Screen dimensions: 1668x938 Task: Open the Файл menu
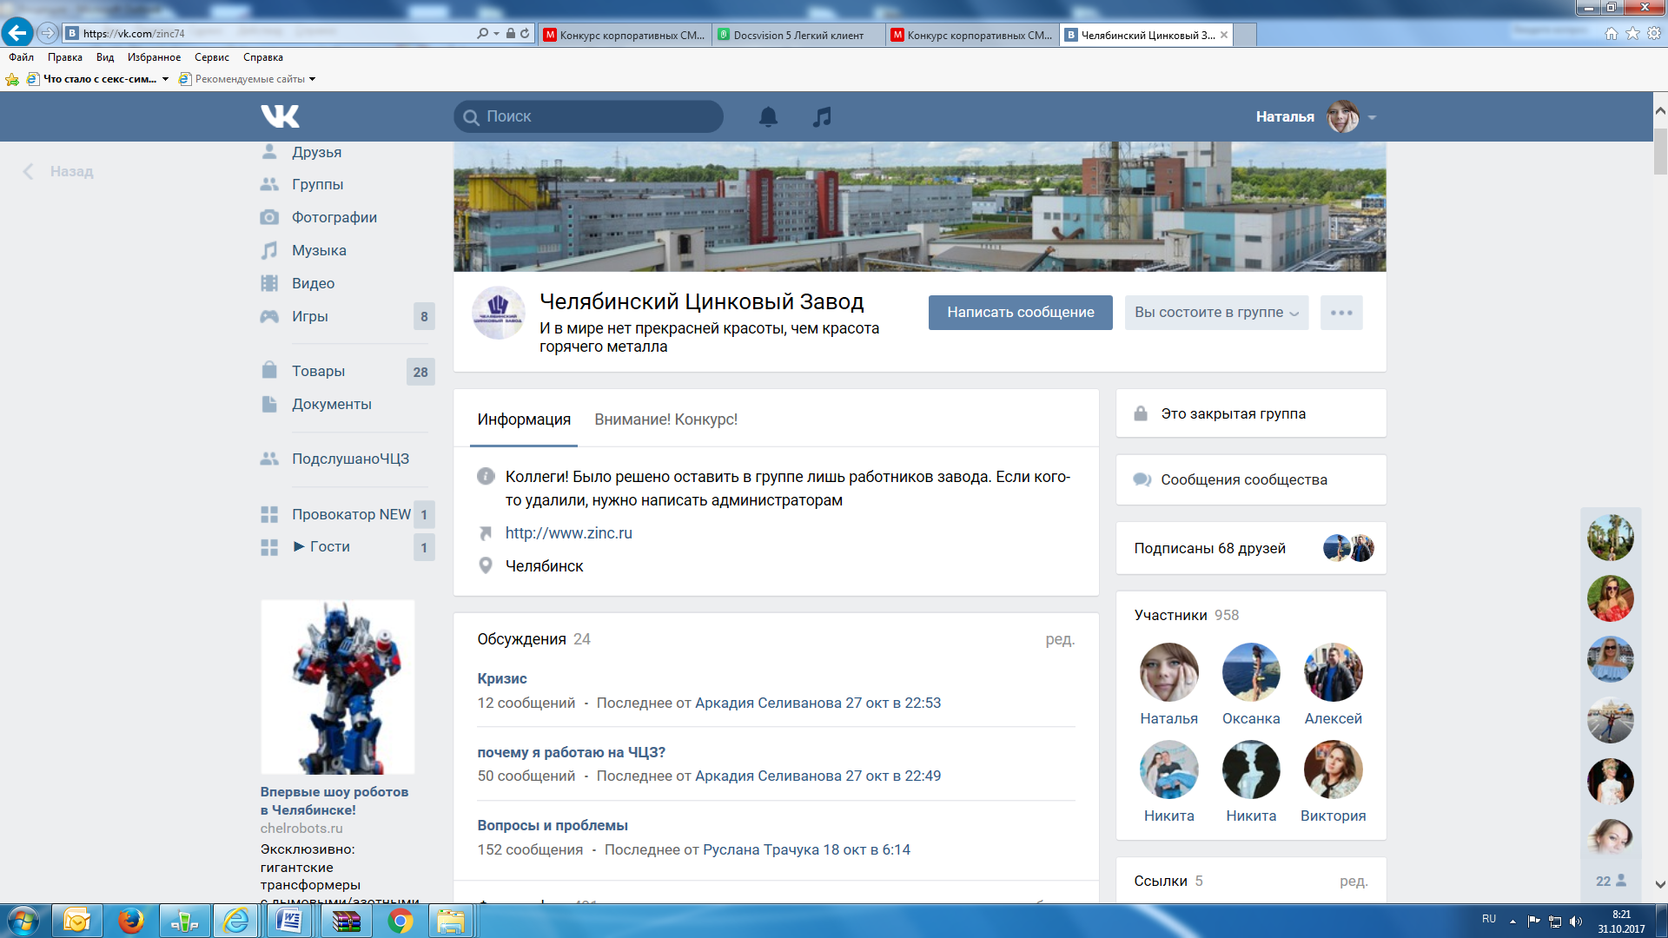coord(21,57)
